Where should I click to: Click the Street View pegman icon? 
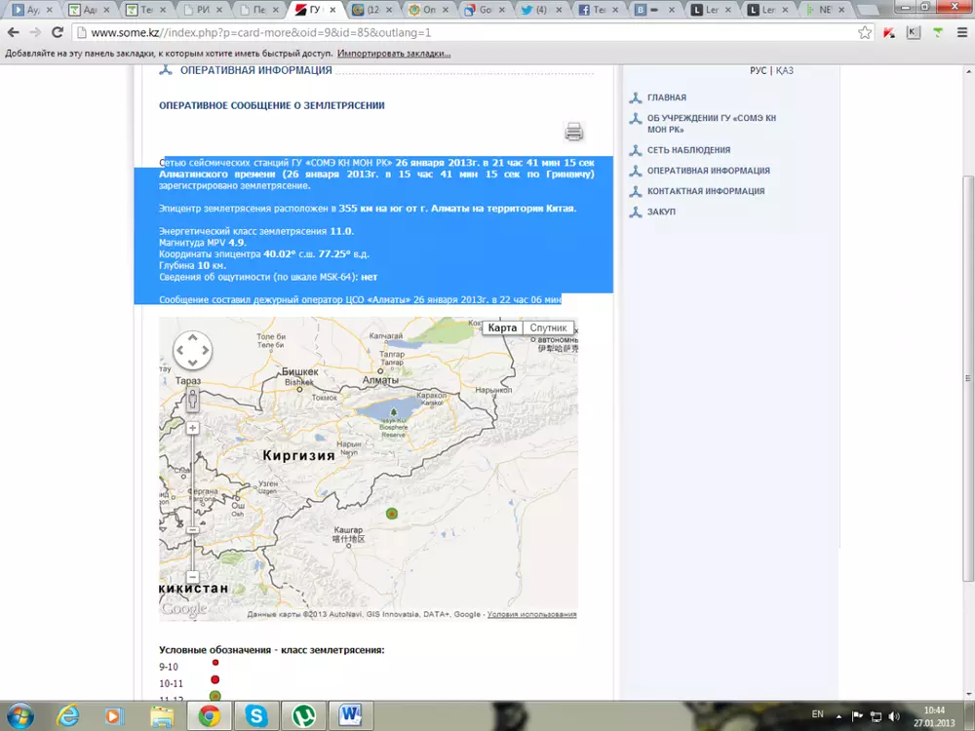click(193, 400)
